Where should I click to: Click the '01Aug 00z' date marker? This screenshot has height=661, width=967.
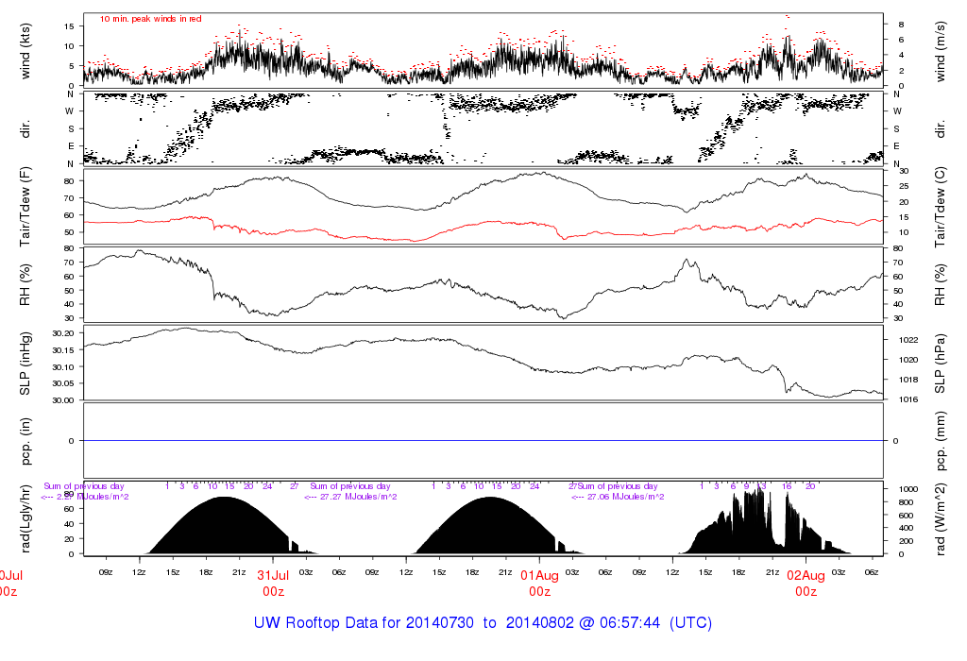point(539,584)
